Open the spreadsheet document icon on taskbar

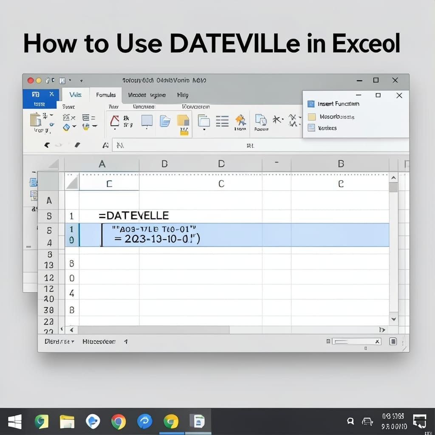(198, 421)
